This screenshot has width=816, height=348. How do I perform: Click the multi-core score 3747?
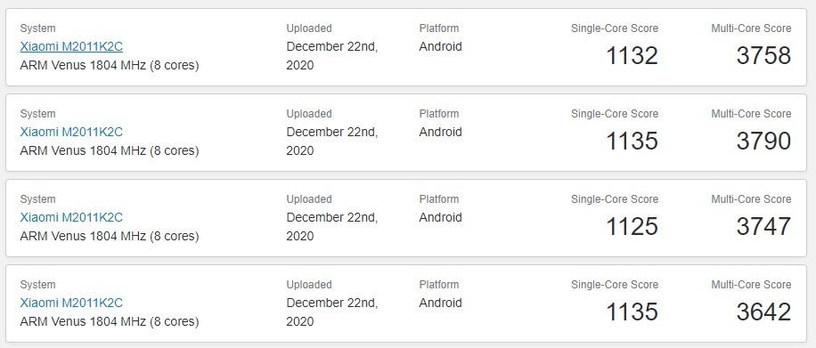(x=763, y=226)
